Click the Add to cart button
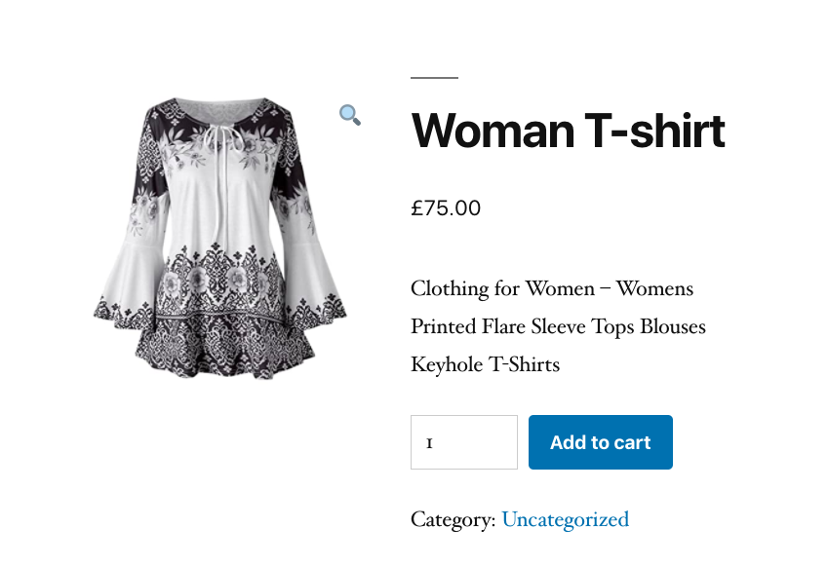This screenshot has height=566, width=828. tap(601, 442)
